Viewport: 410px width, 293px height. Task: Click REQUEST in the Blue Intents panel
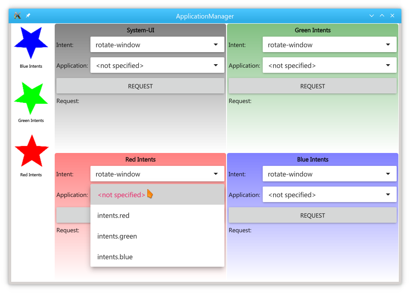pyautogui.click(x=312, y=215)
